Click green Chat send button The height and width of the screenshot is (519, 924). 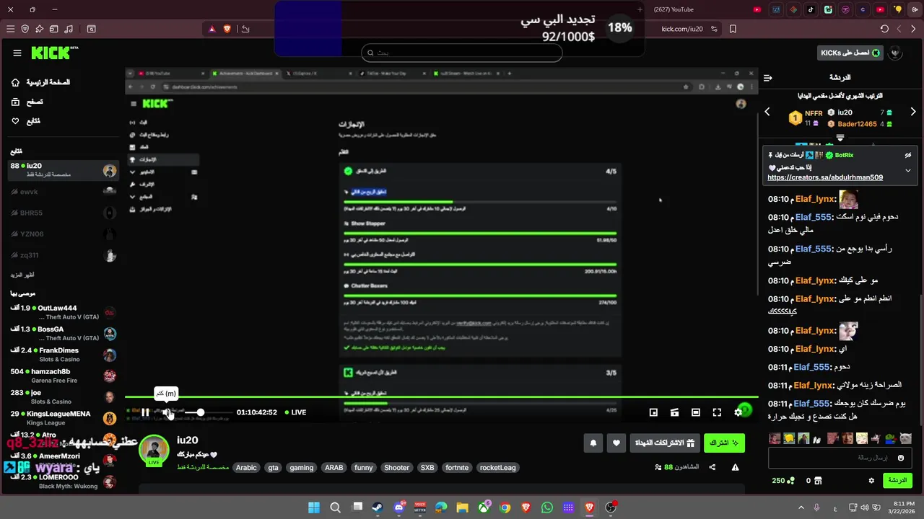pyautogui.click(x=897, y=480)
